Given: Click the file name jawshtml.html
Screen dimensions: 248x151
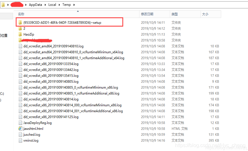Looking at the screenshot, I should pyautogui.click(x=33, y=129).
